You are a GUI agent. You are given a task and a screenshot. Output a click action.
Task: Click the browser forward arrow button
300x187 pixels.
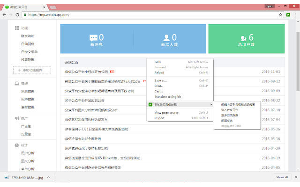11,14
